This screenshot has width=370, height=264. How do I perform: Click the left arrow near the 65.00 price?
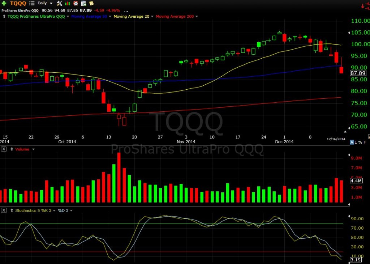click(349, 128)
